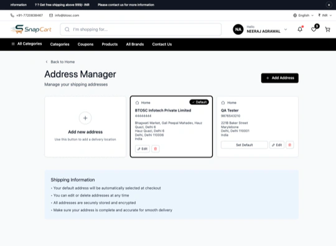Delete the BTOSC Infotech address
This screenshot has width=336, height=246.
click(156, 148)
